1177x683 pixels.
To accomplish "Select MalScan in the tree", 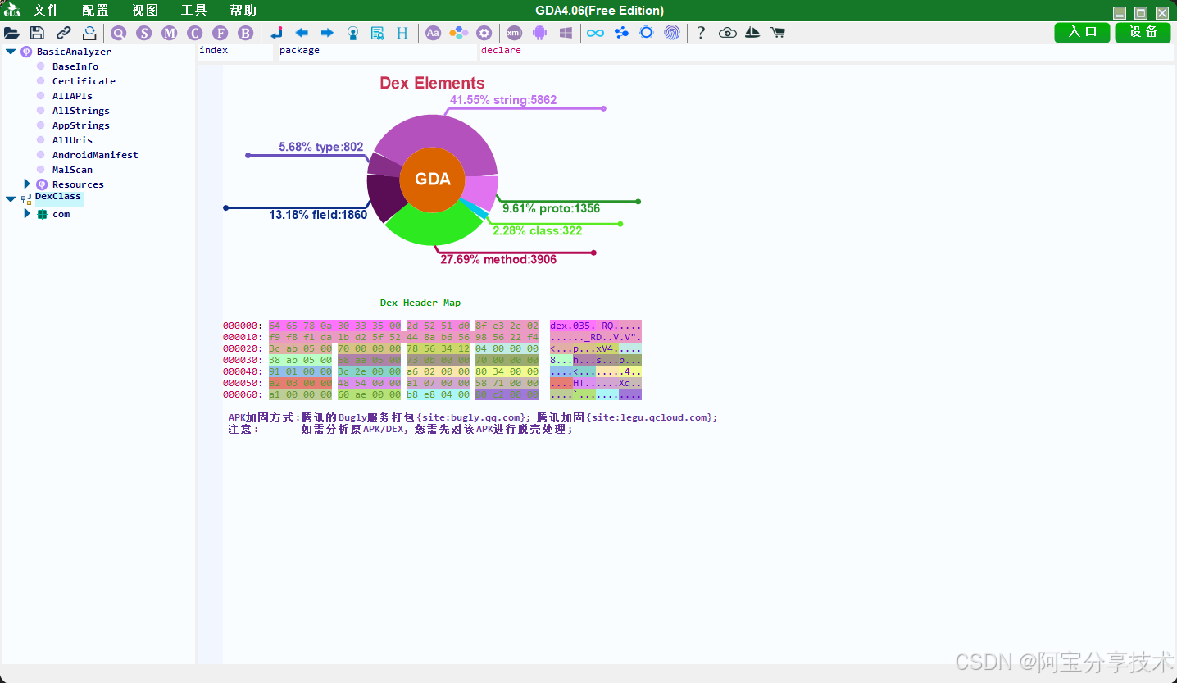I will point(72,170).
